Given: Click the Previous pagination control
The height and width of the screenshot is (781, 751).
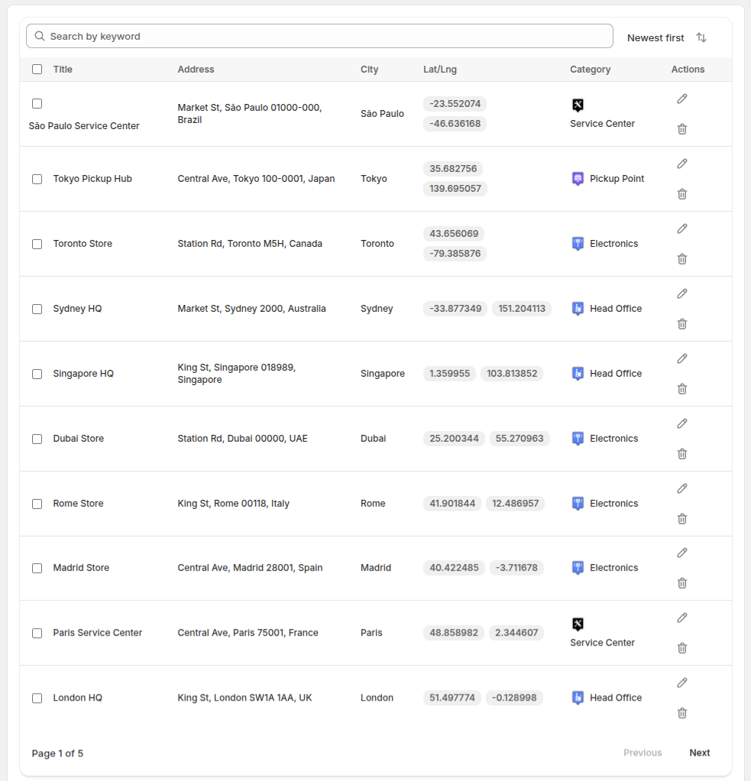Looking at the screenshot, I should [643, 753].
